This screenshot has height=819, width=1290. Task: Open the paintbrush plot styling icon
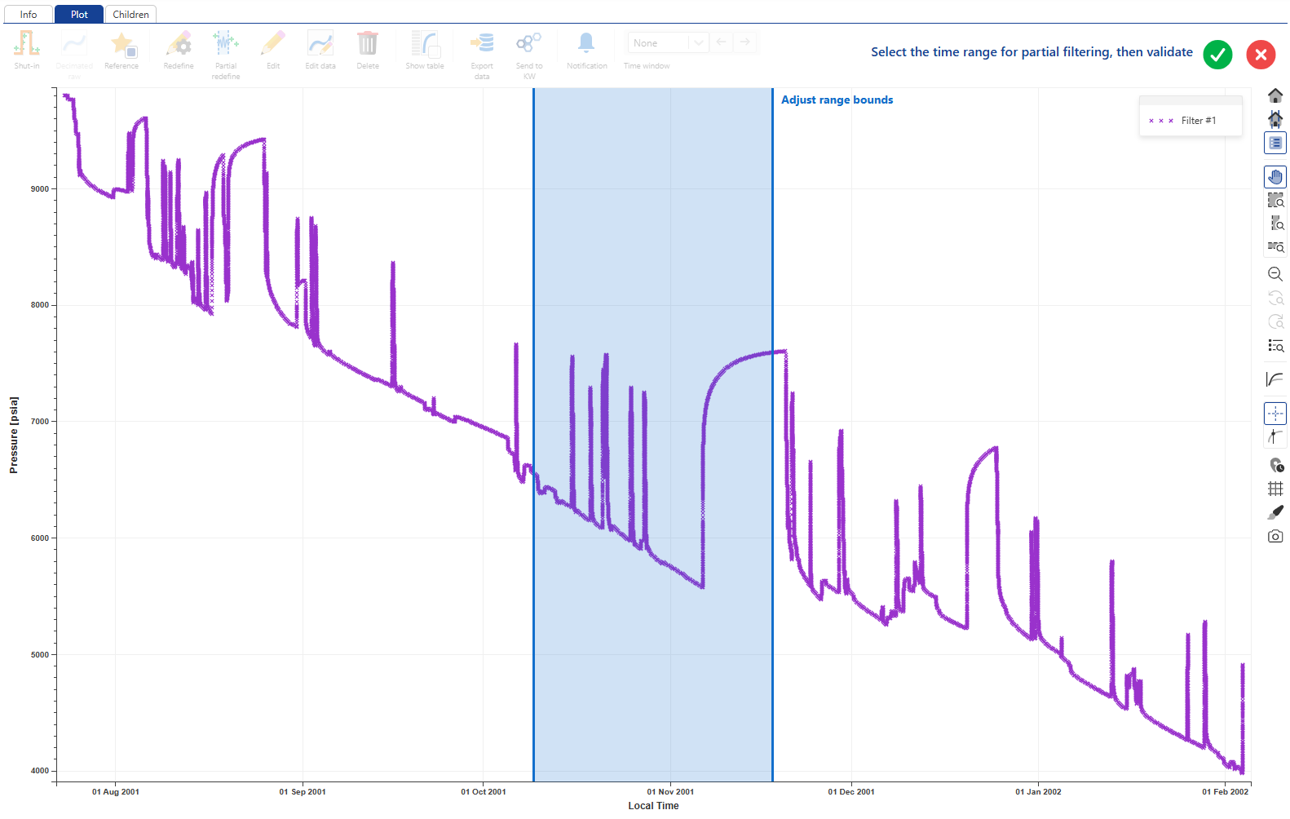tap(1275, 512)
